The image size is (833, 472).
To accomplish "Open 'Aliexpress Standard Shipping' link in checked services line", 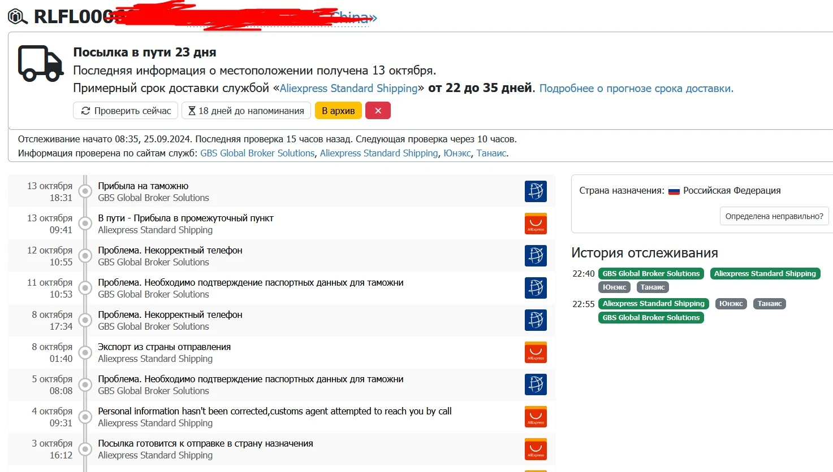I will pos(379,153).
